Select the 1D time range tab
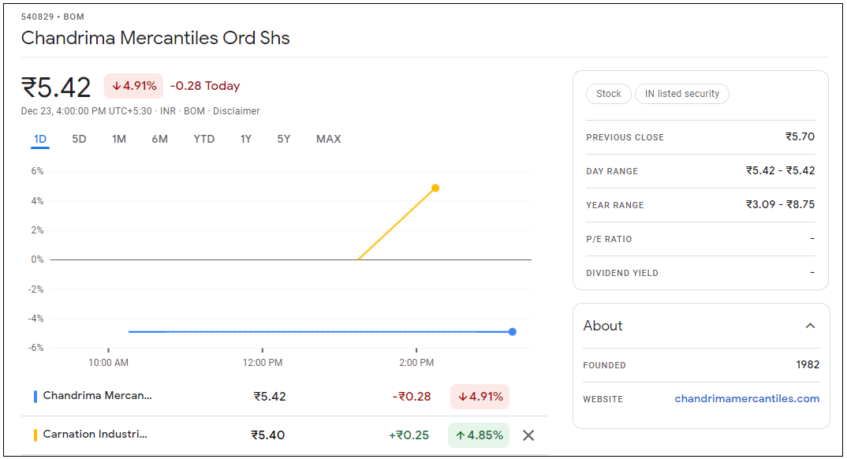This screenshot has width=847, height=459. 40,140
